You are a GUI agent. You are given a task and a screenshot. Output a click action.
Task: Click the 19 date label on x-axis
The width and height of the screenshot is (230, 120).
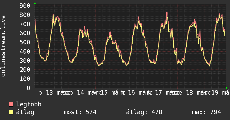click(x=215, y=93)
